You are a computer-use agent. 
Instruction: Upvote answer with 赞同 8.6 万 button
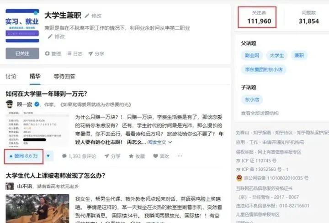[23, 156]
